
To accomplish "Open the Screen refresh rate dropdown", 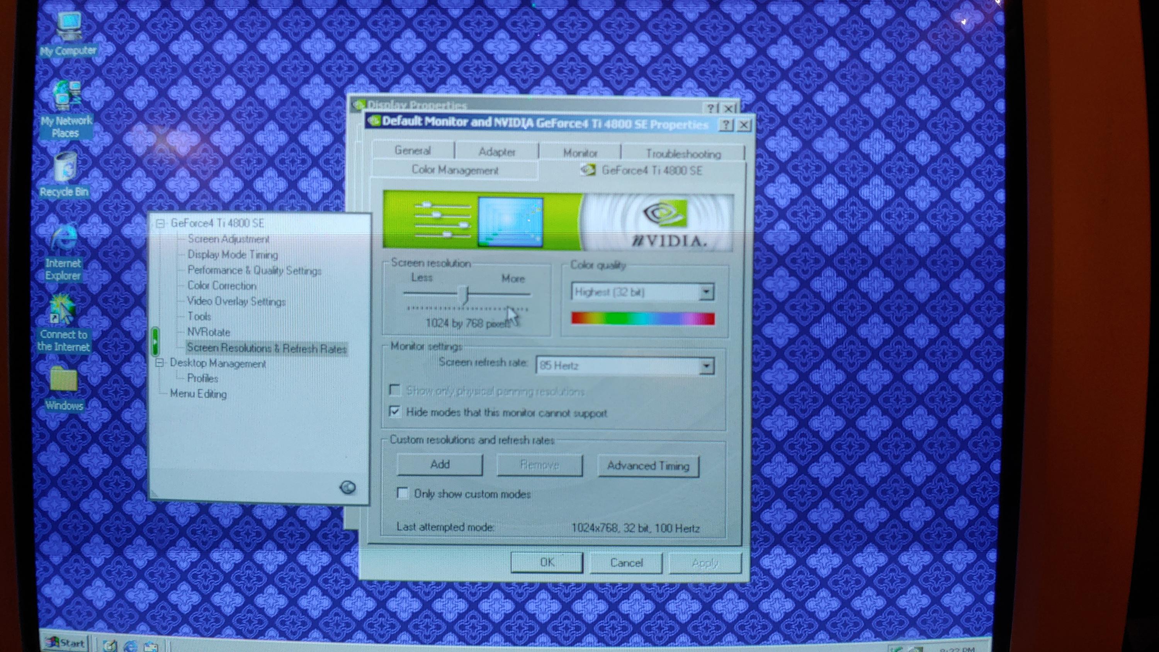I will 706,366.
